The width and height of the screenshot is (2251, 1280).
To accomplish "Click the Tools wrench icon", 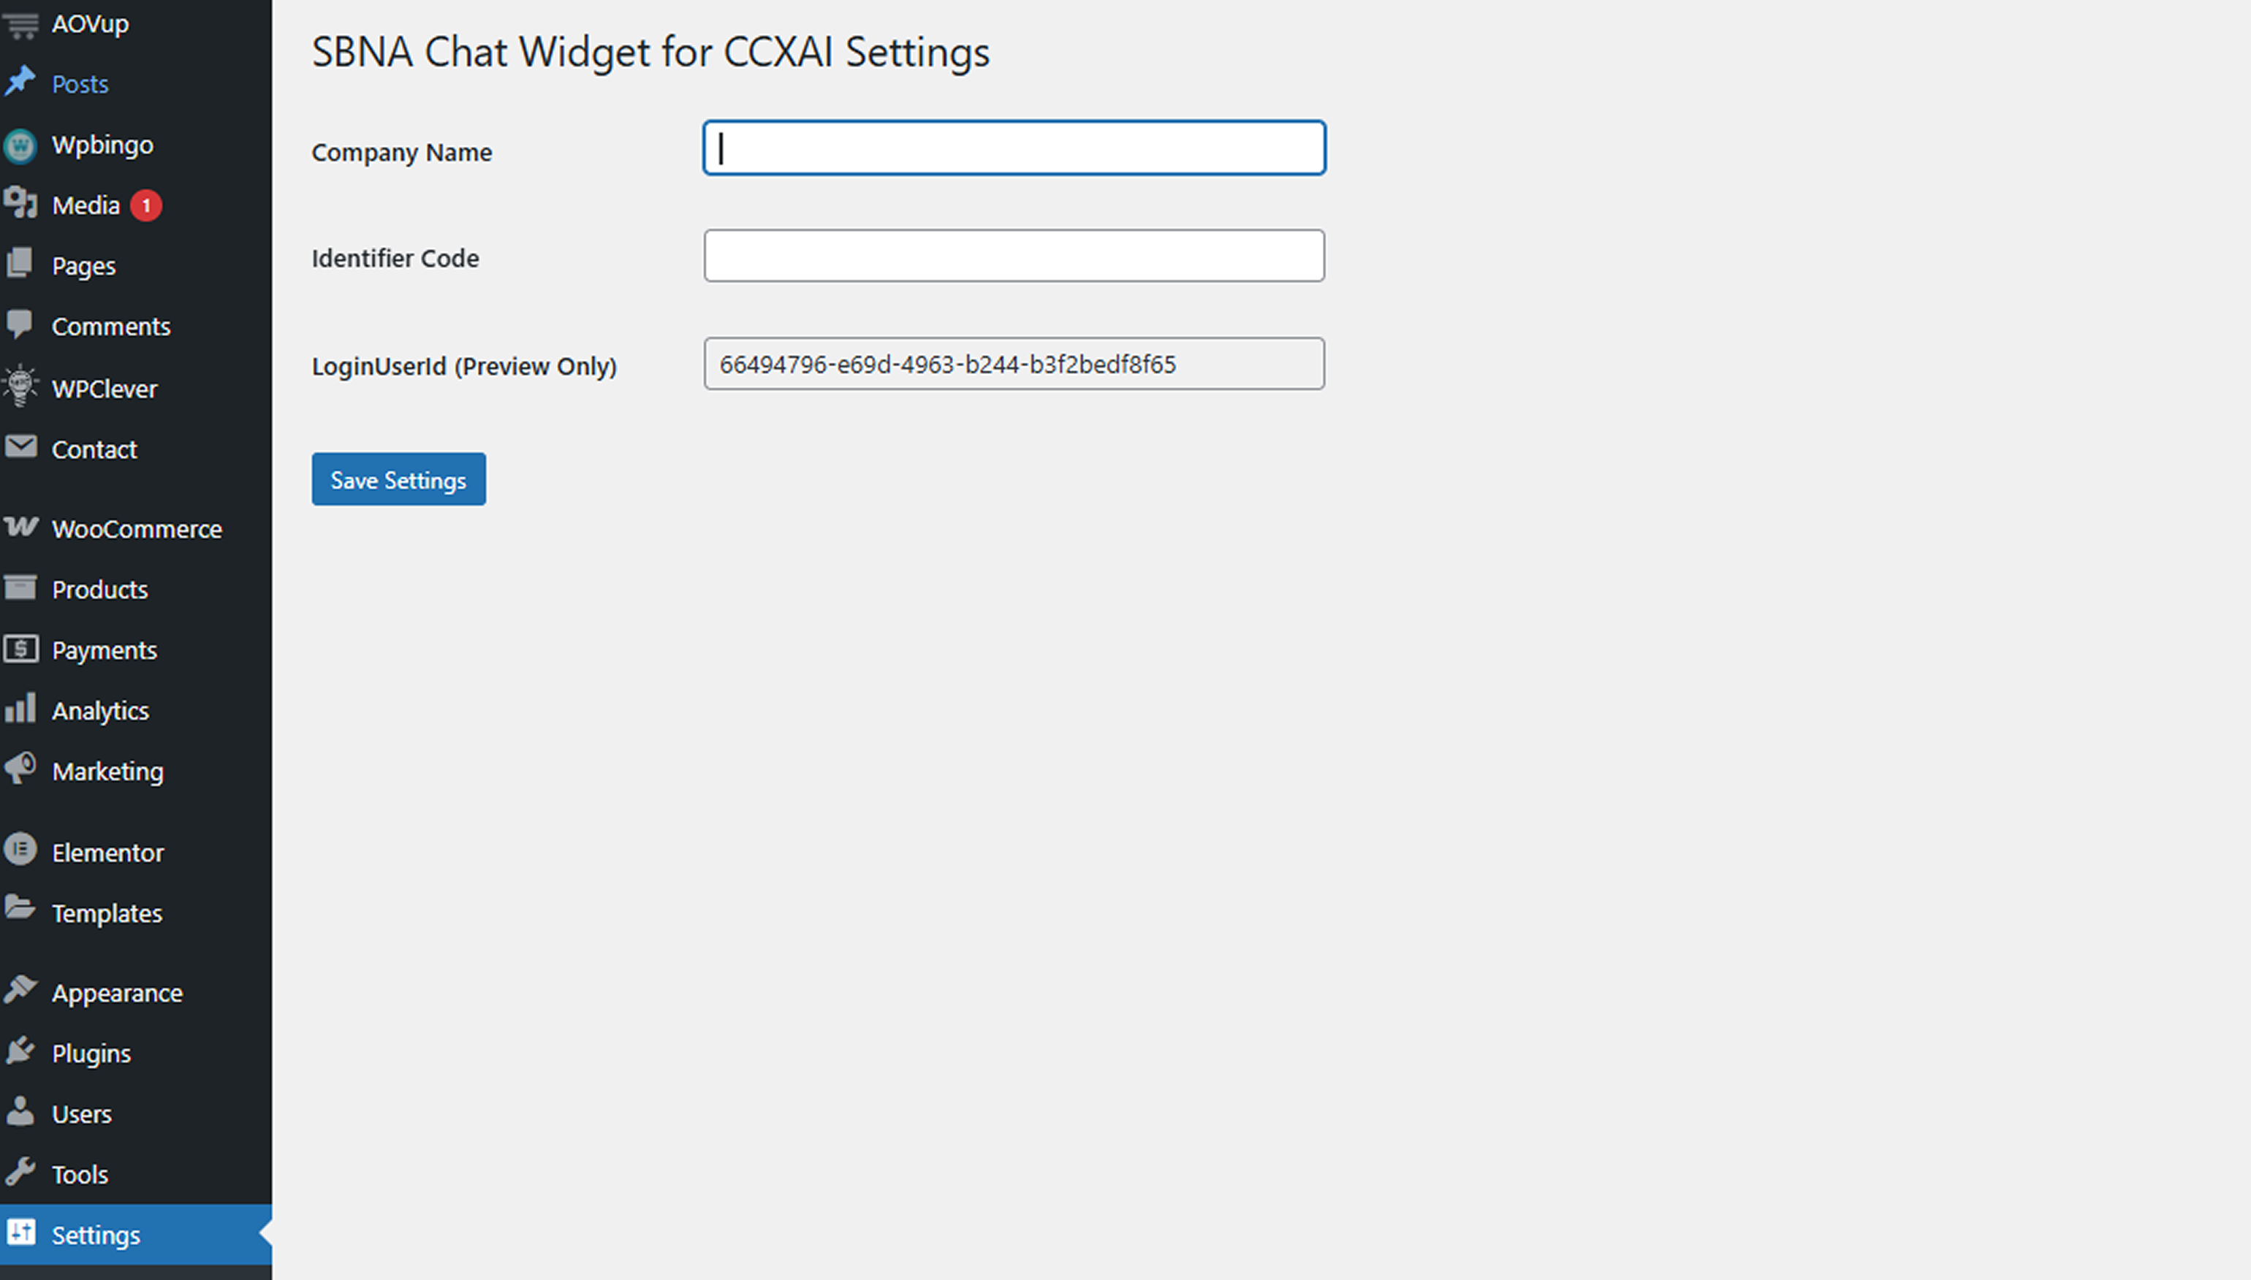I will (20, 1172).
